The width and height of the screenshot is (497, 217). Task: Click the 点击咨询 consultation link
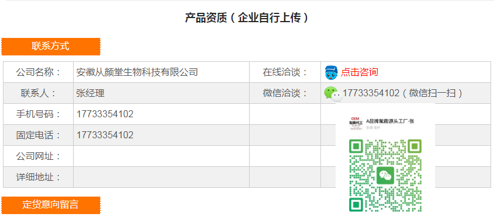tap(360, 72)
